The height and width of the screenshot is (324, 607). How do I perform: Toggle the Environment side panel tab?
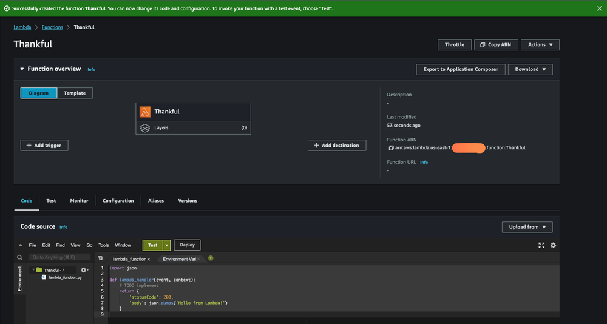(20, 278)
